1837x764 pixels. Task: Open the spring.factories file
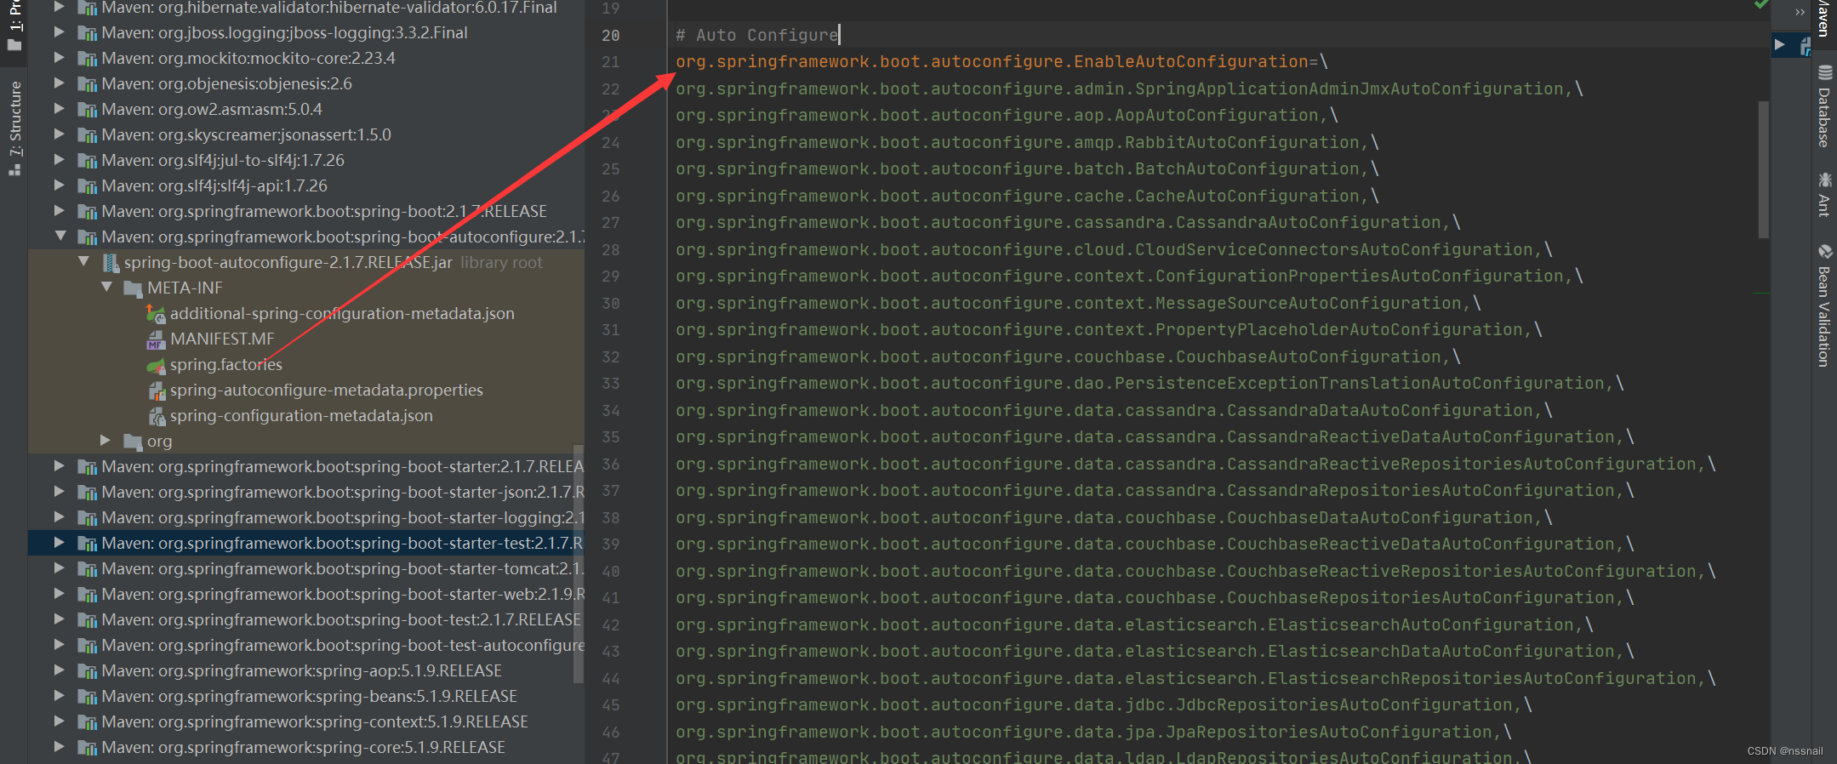[225, 364]
